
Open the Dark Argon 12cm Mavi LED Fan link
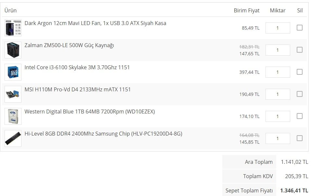[95, 23]
